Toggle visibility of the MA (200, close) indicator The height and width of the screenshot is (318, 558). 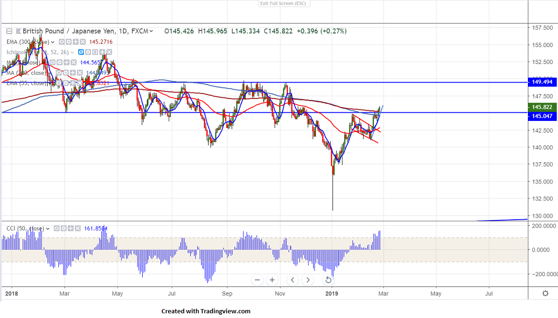tap(59, 73)
